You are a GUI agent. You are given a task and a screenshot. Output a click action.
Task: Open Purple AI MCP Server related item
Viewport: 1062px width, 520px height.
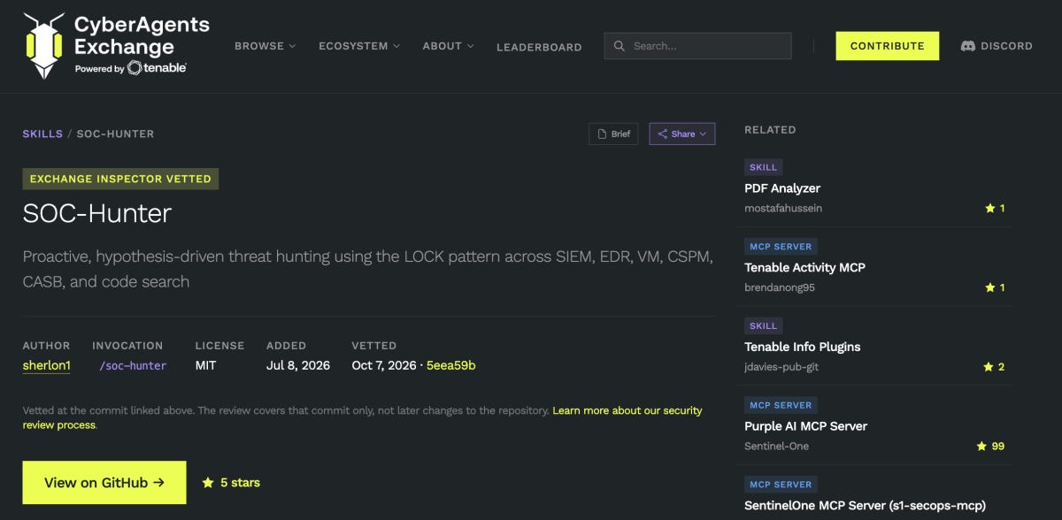click(x=805, y=425)
